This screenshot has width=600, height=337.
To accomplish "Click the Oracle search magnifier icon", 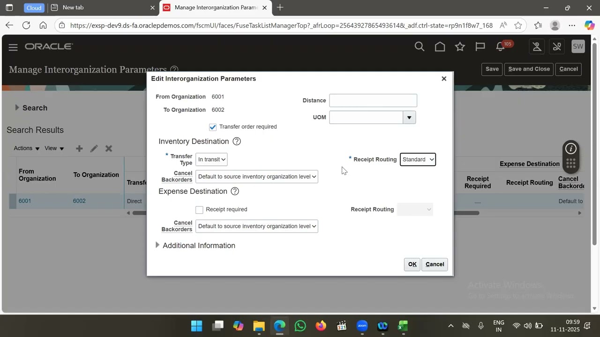I will (420, 47).
